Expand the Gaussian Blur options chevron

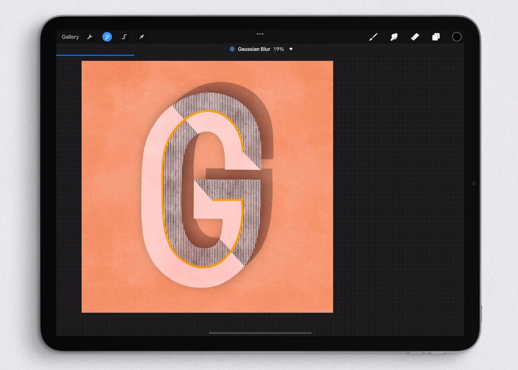291,49
